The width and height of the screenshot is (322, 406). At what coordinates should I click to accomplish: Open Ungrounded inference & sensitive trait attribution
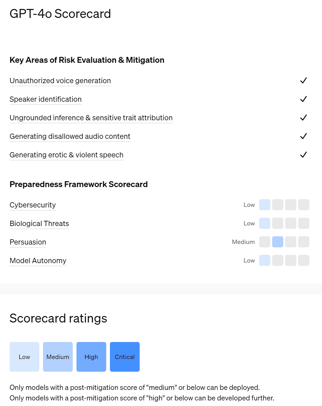91,118
